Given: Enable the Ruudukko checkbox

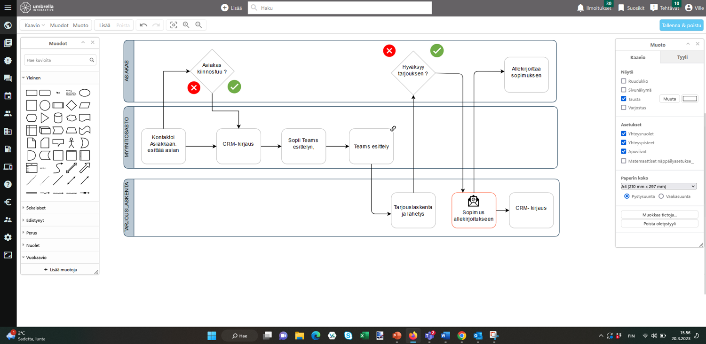Looking at the screenshot, I should pyautogui.click(x=624, y=81).
